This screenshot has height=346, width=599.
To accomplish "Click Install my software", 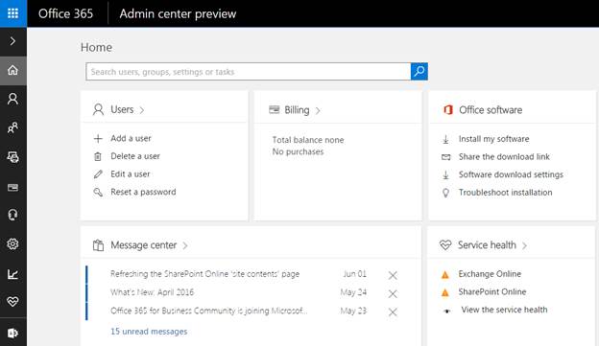I will click(x=493, y=139).
